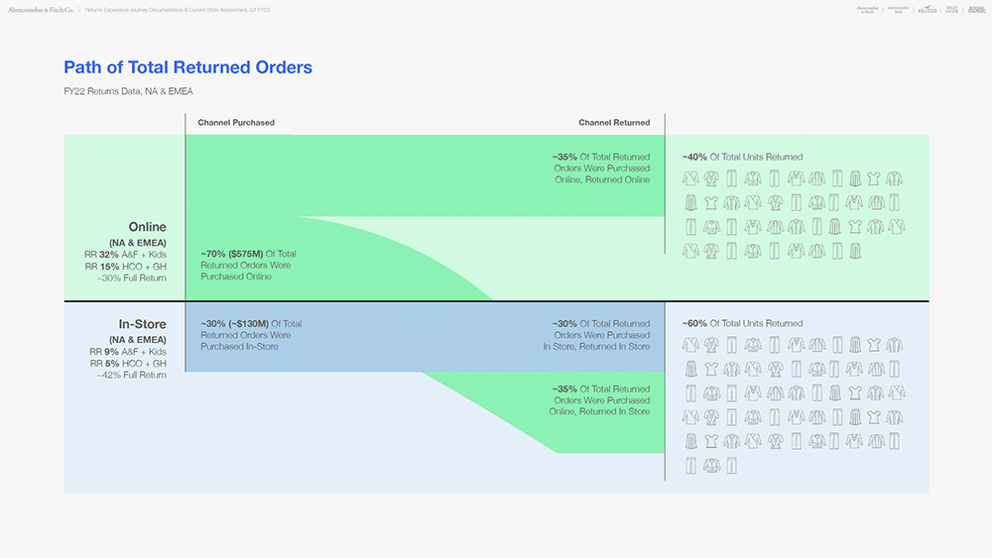The height and width of the screenshot is (558, 992).
Task: Click the Online row label
Action: pyautogui.click(x=147, y=228)
